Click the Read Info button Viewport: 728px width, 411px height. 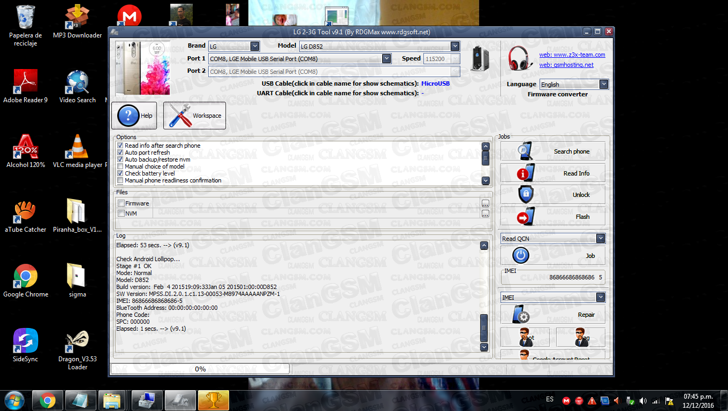[552, 173]
